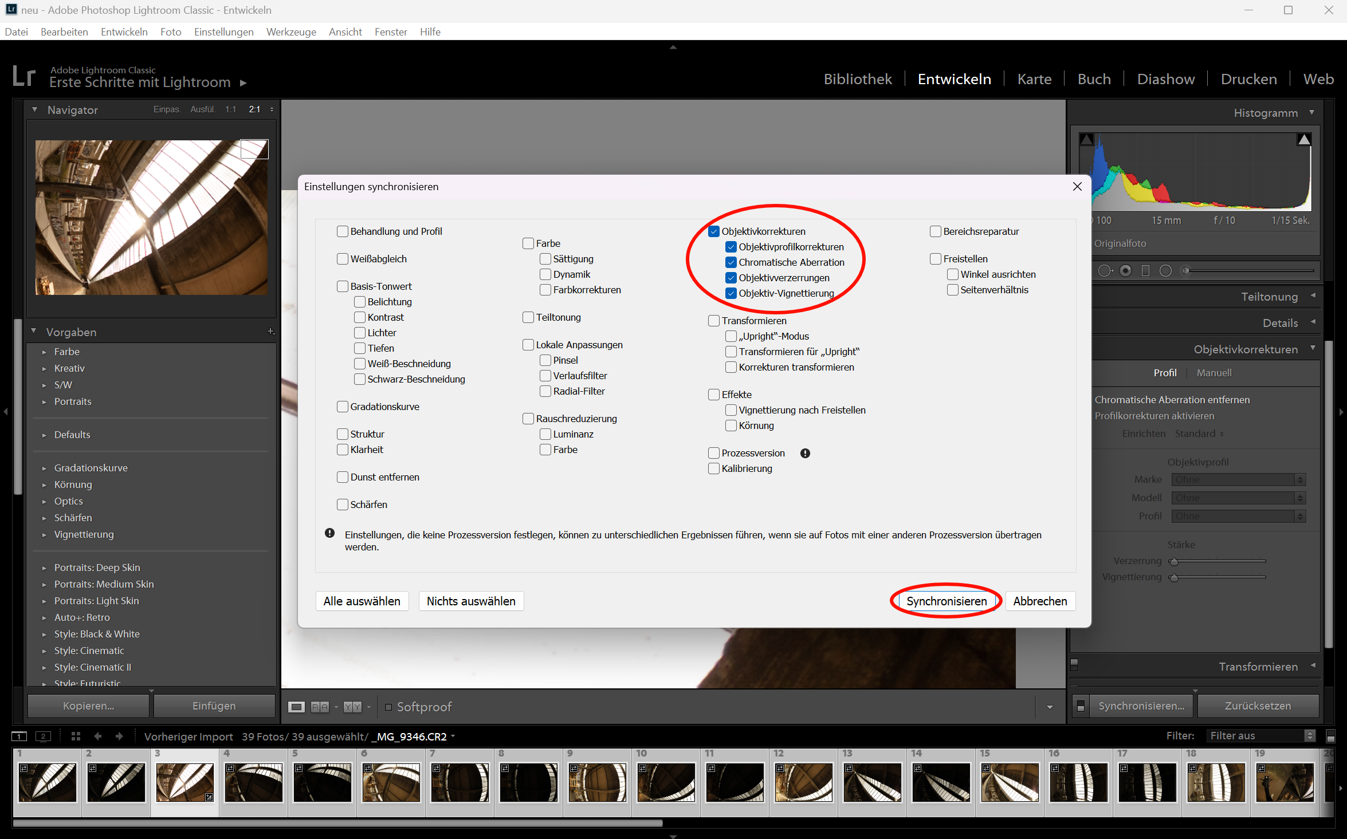
Task: Toggle the Softproof checkbox
Action: pos(388,707)
